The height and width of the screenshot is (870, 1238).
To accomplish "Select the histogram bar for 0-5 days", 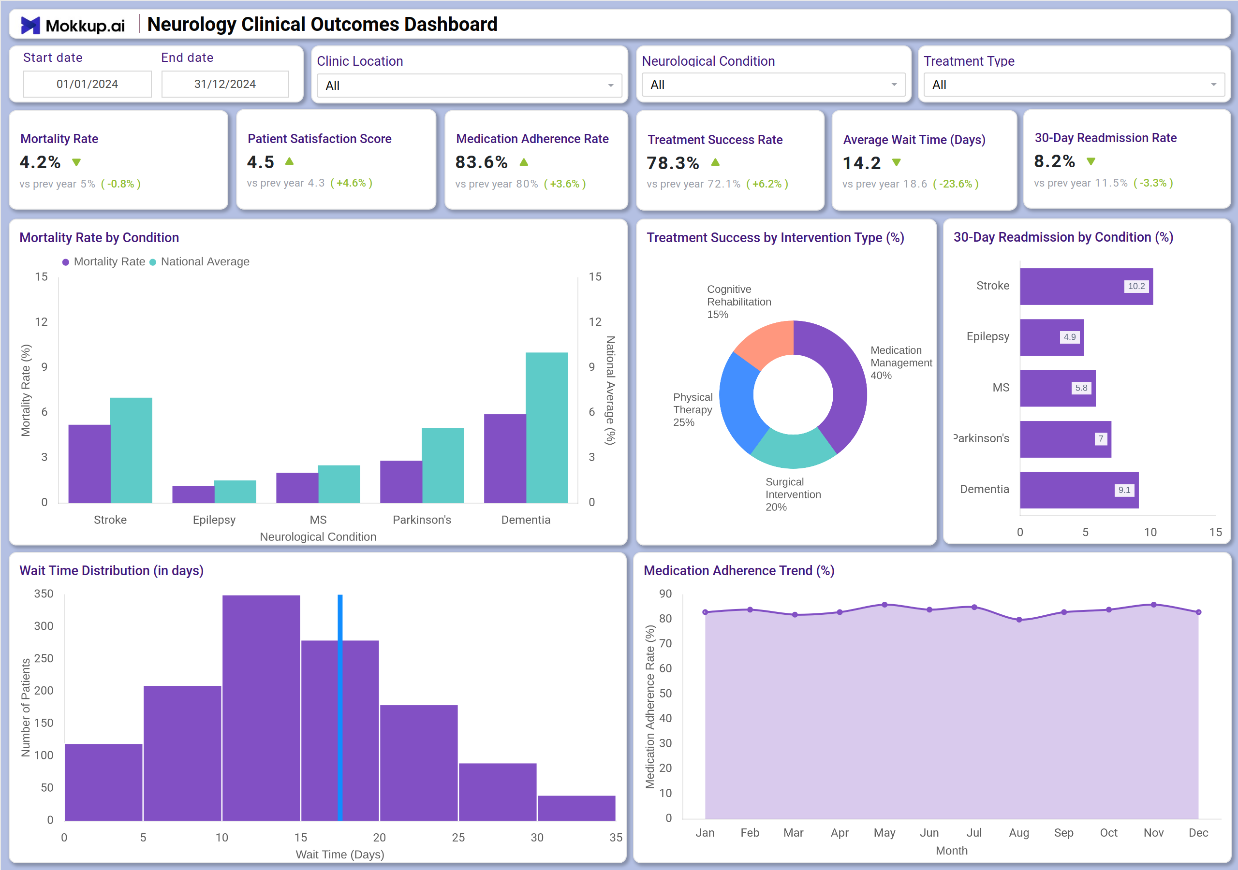I will pyautogui.click(x=103, y=782).
